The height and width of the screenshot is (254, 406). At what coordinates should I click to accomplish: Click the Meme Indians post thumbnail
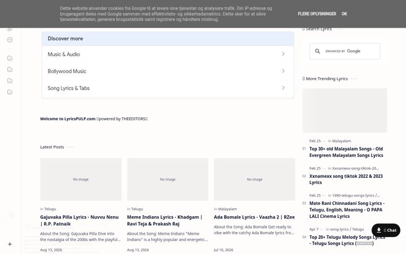click(x=167, y=179)
